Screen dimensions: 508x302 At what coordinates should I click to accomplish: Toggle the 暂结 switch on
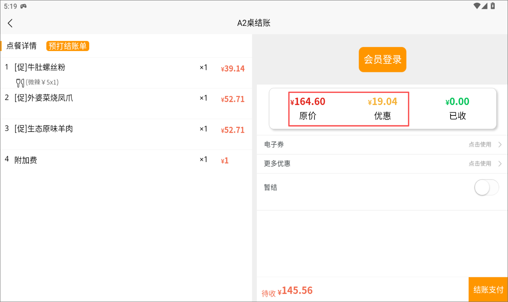point(486,187)
